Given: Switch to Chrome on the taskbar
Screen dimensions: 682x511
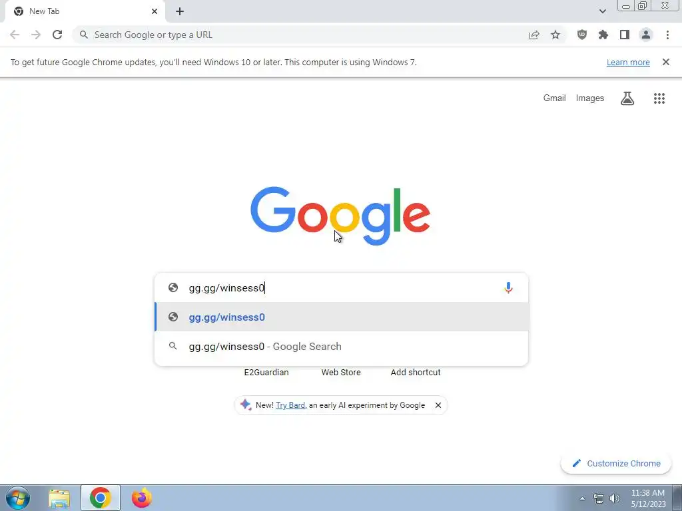Looking at the screenshot, I should [x=101, y=498].
